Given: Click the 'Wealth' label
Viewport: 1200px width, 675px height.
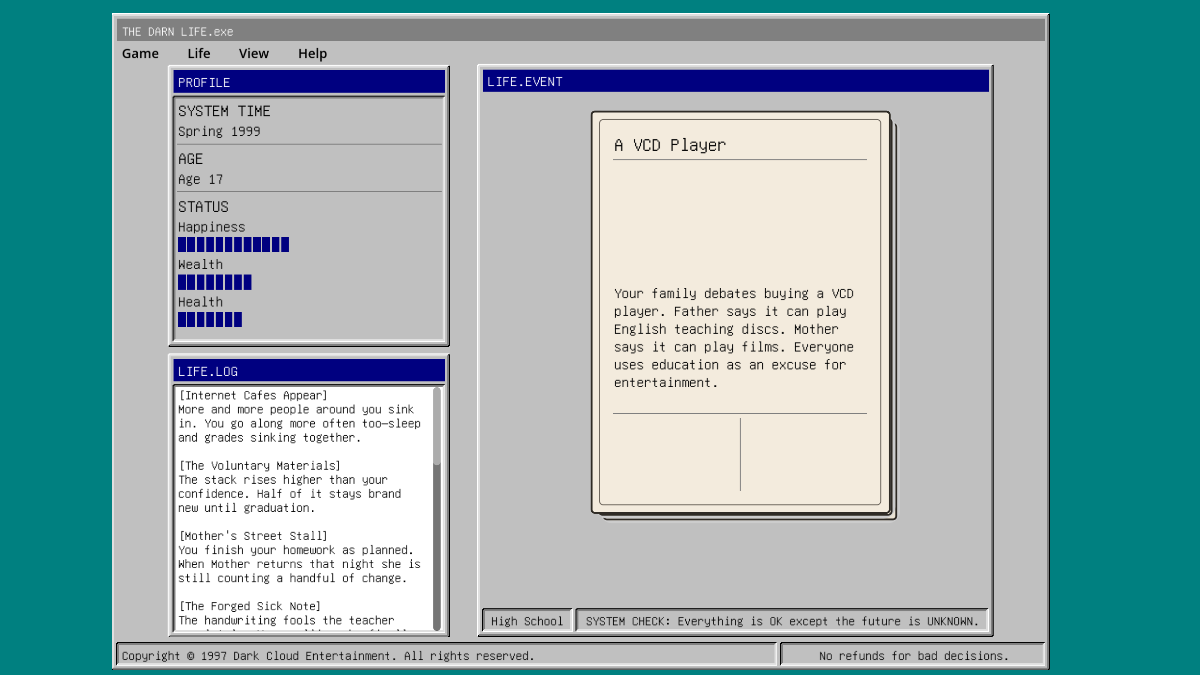Looking at the screenshot, I should 200,265.
